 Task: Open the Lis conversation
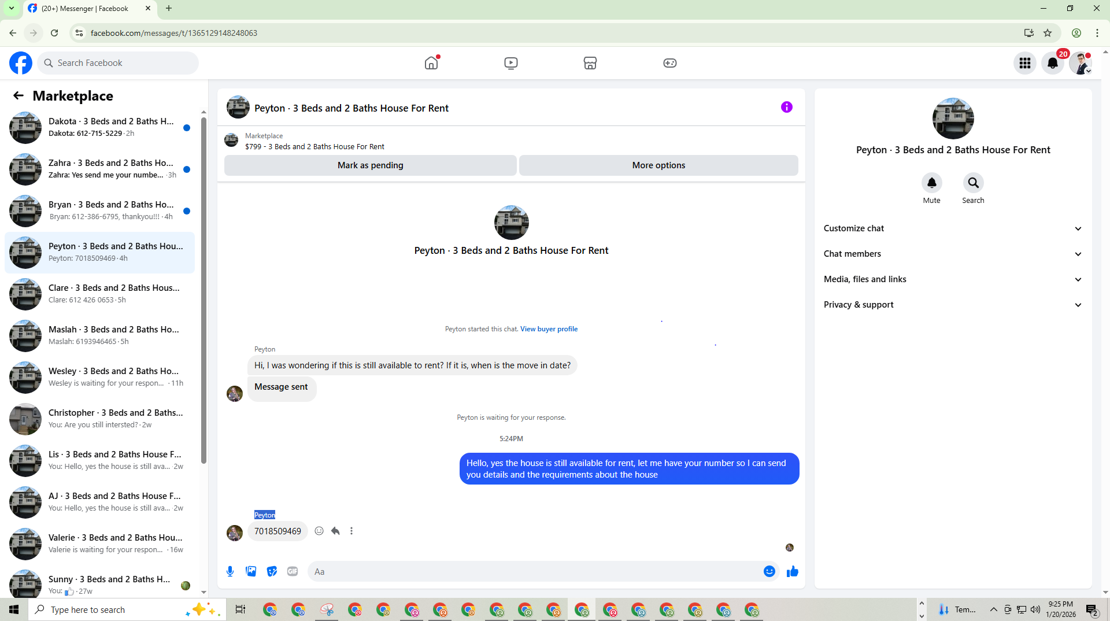pyautogui.click(x=99, y=461)
